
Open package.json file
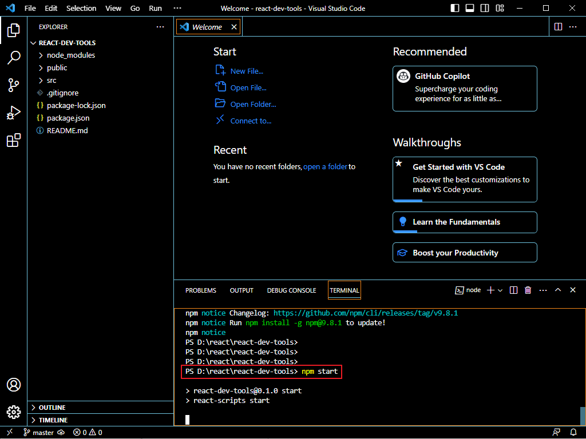(68, 118)
